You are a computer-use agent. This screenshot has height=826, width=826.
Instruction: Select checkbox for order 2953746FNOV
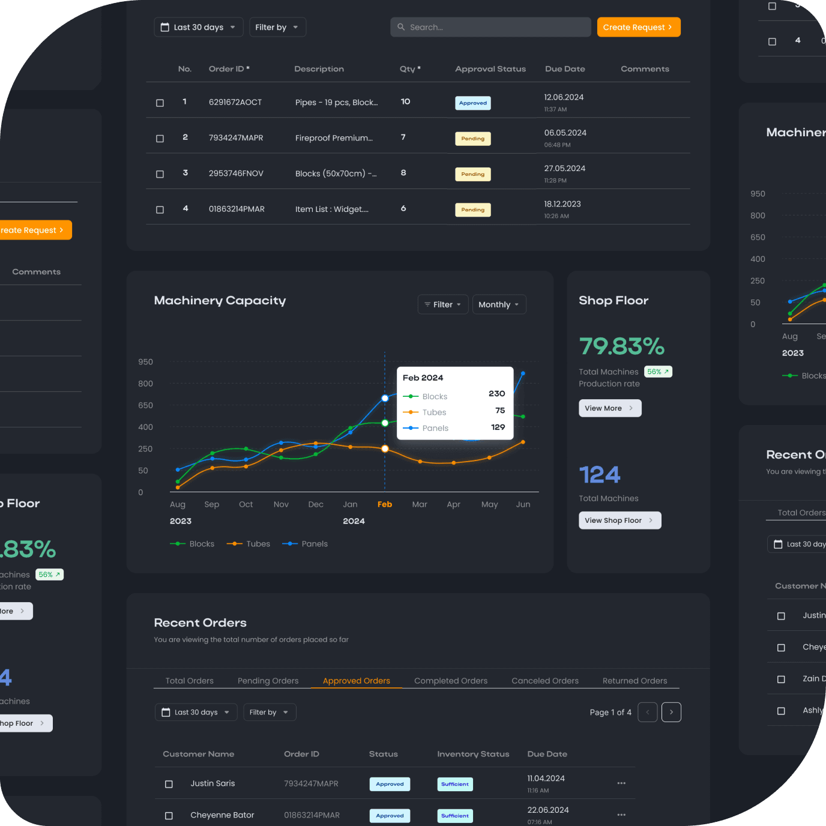point(160,174)
